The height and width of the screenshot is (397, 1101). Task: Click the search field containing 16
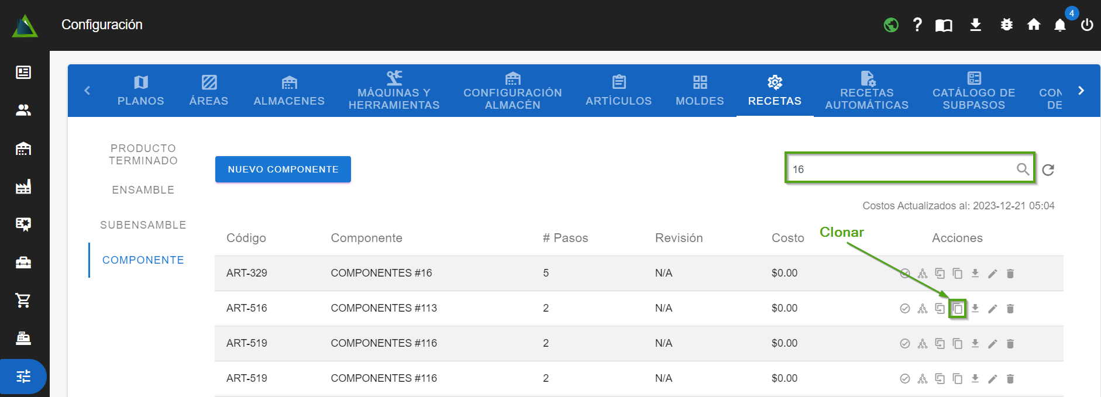901,170
